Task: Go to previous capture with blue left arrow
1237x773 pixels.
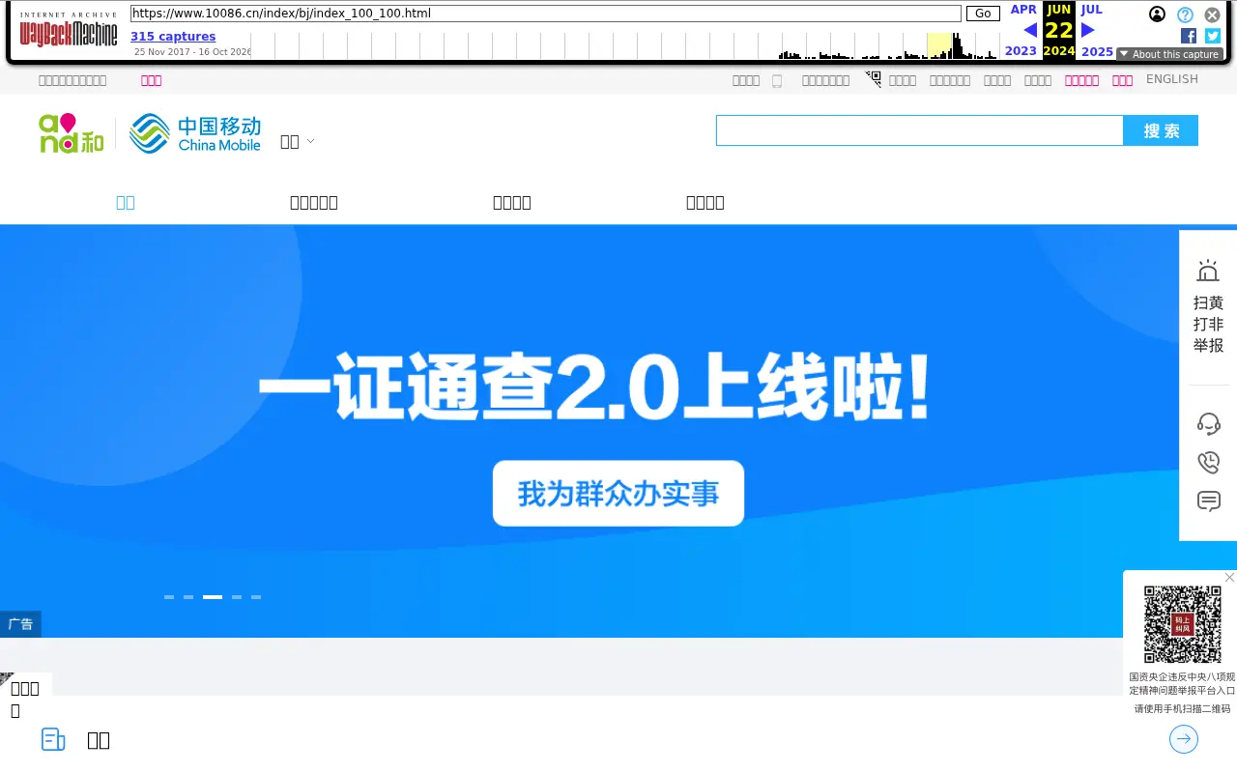Action: (x=1030, y=30)
